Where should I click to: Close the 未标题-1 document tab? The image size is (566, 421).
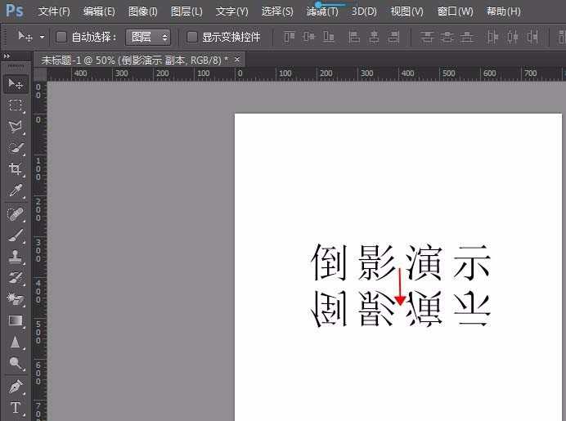(237, 59)
